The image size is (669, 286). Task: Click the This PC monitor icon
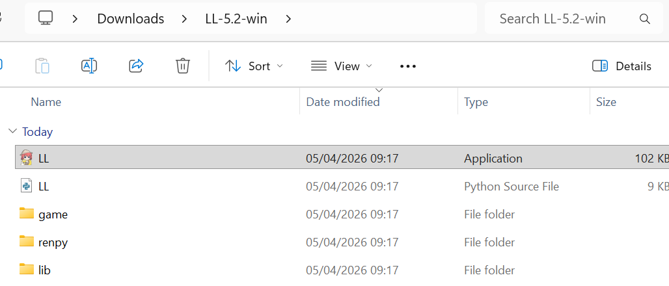pyautogui.click(x=46, y=19)
